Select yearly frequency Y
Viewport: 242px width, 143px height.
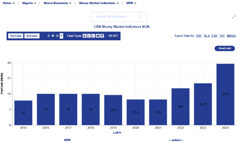(61, 36)
